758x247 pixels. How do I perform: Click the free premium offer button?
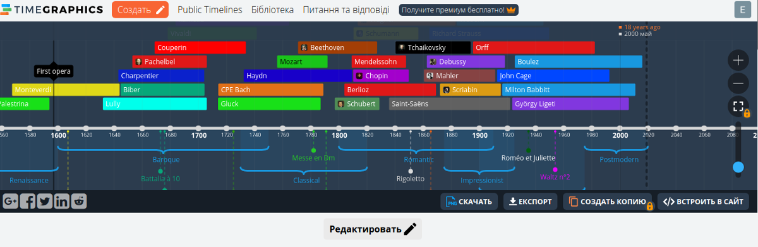tap(459, 10)
